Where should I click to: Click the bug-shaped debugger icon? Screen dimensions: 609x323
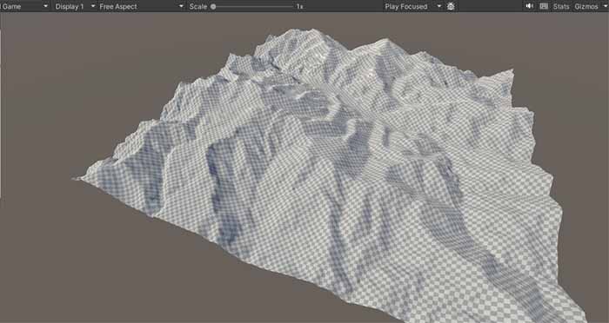coord(451,6)
